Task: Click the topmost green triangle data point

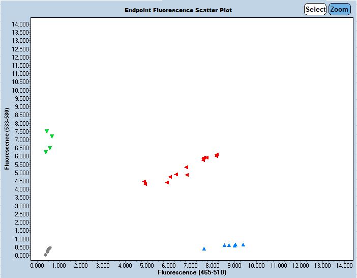Action: [47, 131]
